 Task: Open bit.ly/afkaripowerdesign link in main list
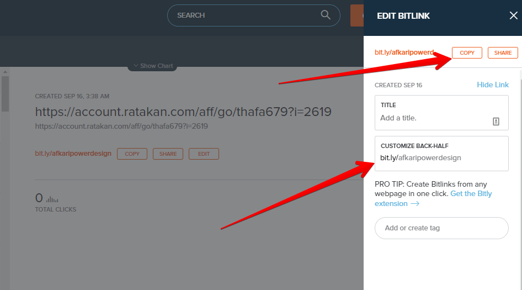coord(73,154)
